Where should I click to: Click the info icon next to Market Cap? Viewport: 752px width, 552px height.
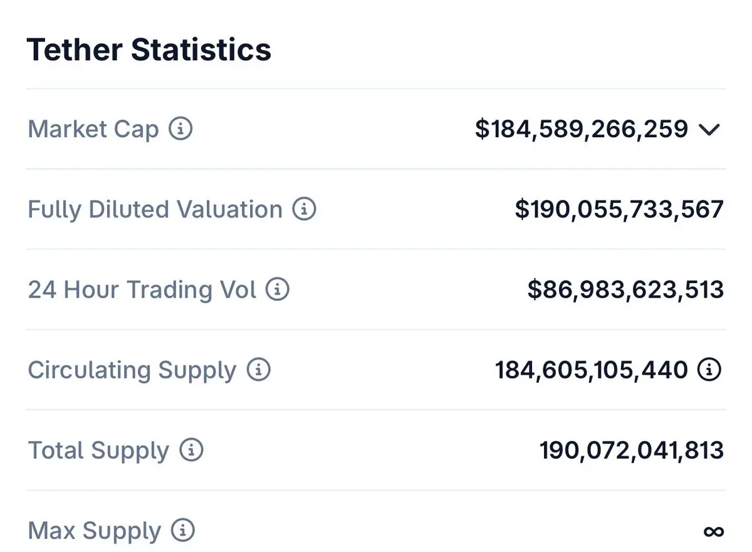point(181,130)
